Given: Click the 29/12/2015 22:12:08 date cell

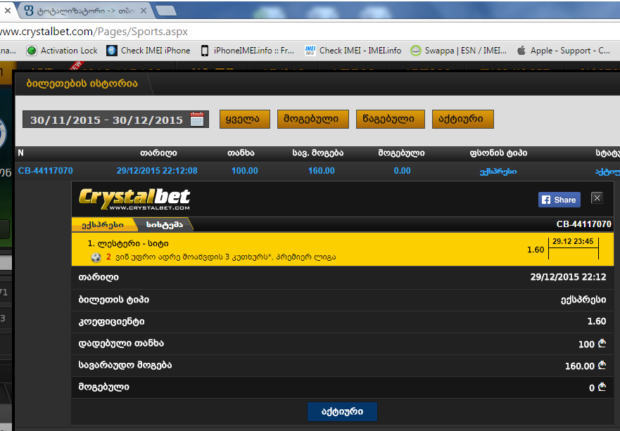Looking at the screenshot, I should coord(157,171).
